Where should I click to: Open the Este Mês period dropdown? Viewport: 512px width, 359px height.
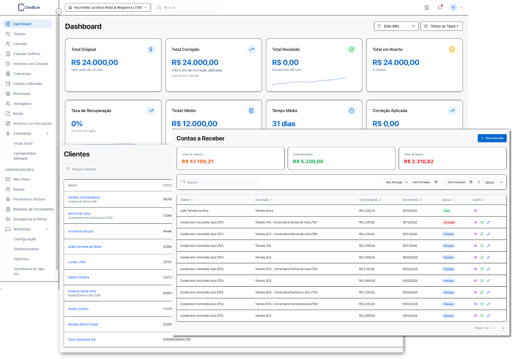(396, 26)
